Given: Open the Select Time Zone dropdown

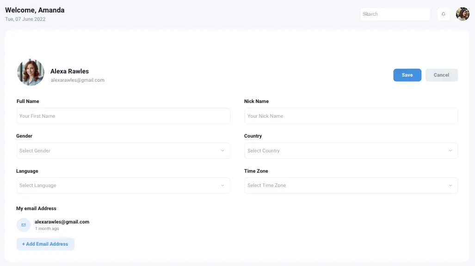Looking at the screenshot, I should [351, 185].
